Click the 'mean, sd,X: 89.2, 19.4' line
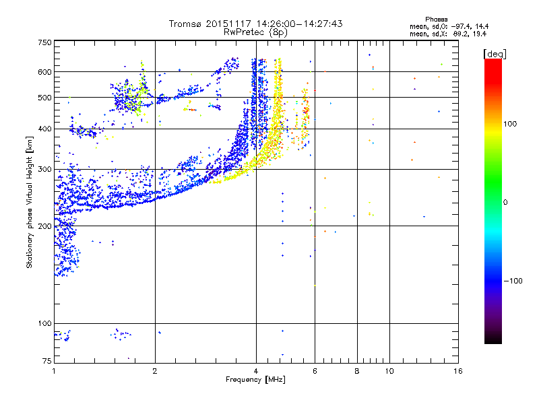 (x=448, y=34)
